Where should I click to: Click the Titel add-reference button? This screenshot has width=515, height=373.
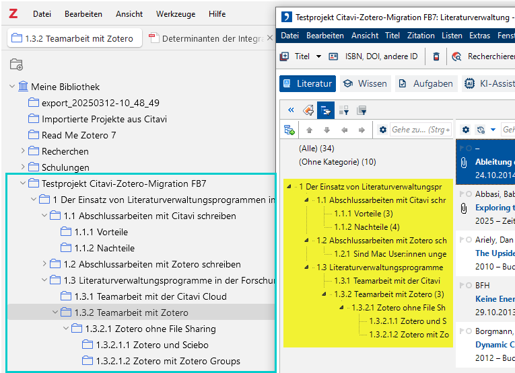(x=295, y=56)
